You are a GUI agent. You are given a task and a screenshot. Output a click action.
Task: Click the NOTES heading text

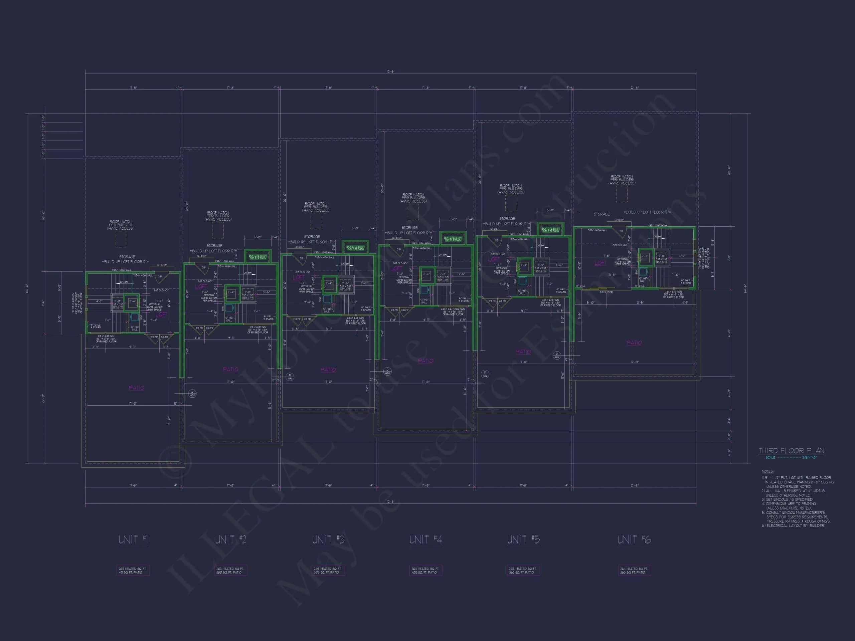click(x=767, y=471)
